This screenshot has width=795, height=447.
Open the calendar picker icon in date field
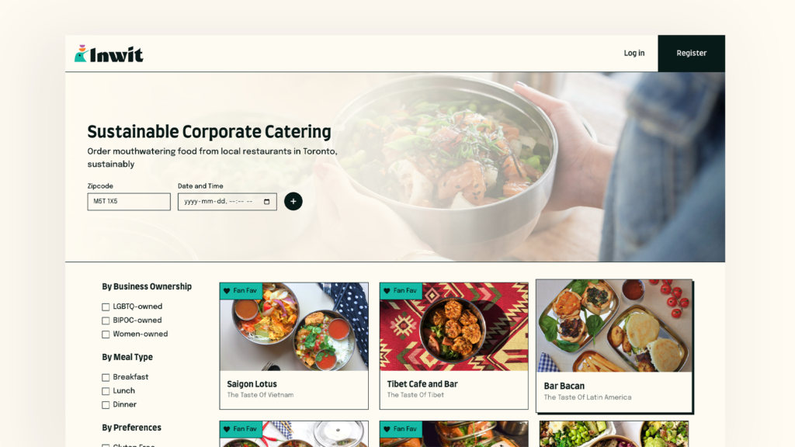(x=267, y=202)
